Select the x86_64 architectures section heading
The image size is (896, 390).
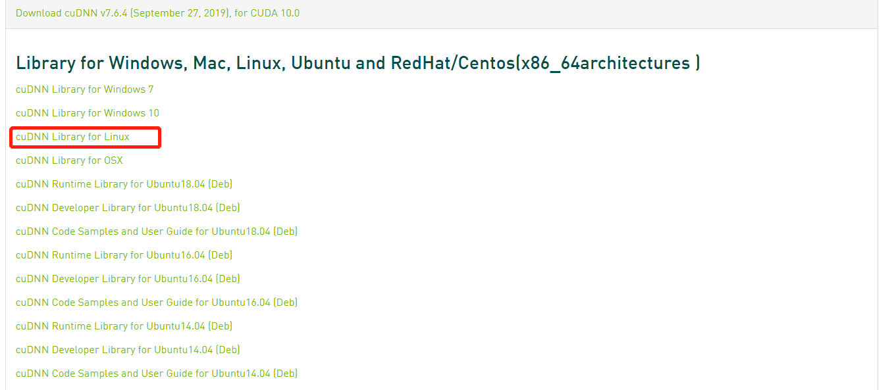[x=357, y=63]
